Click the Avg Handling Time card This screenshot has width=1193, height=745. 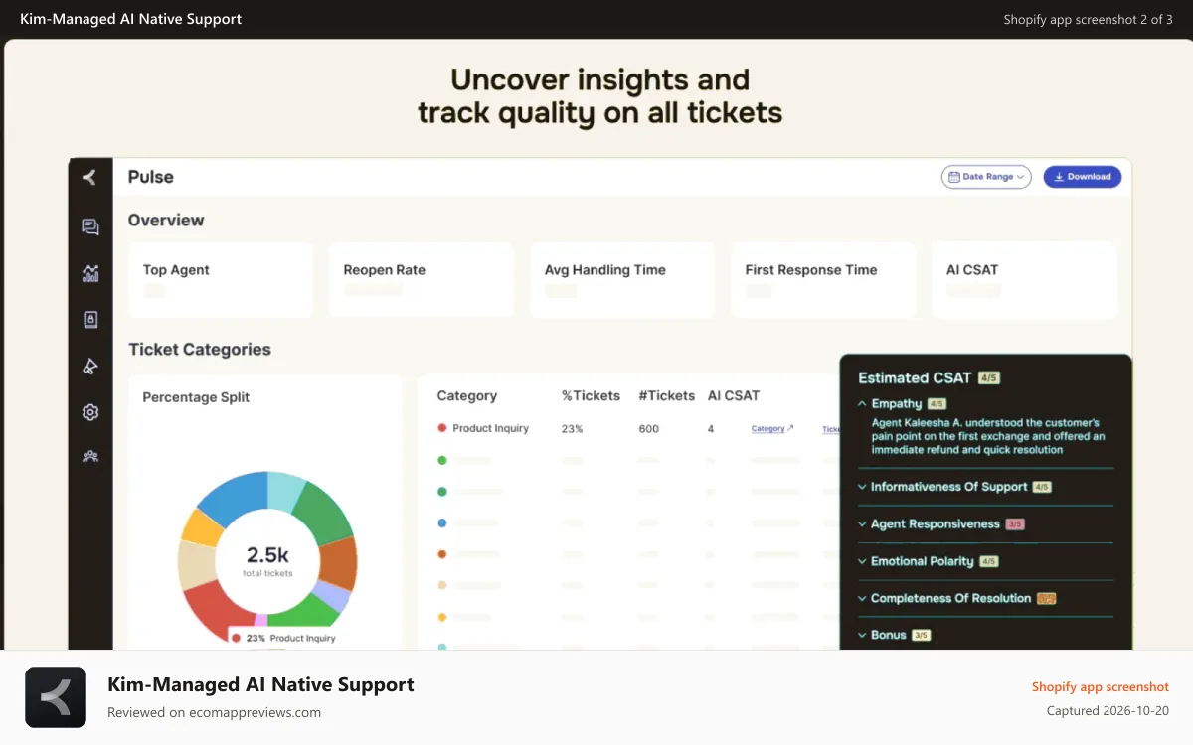622,280
